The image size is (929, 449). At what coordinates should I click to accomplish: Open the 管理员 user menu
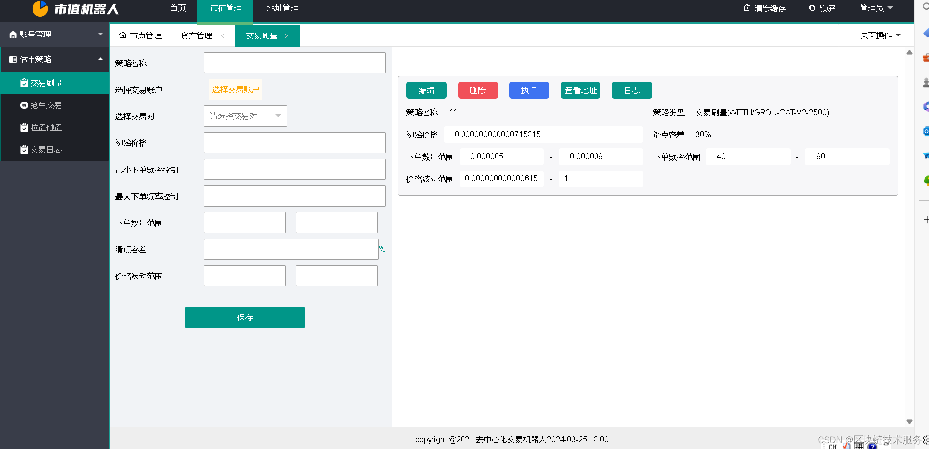876,8
